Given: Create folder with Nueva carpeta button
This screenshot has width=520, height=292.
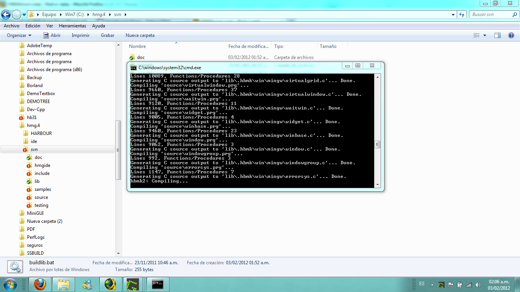Looking at the screenshot, I should [x=140, y=35].
